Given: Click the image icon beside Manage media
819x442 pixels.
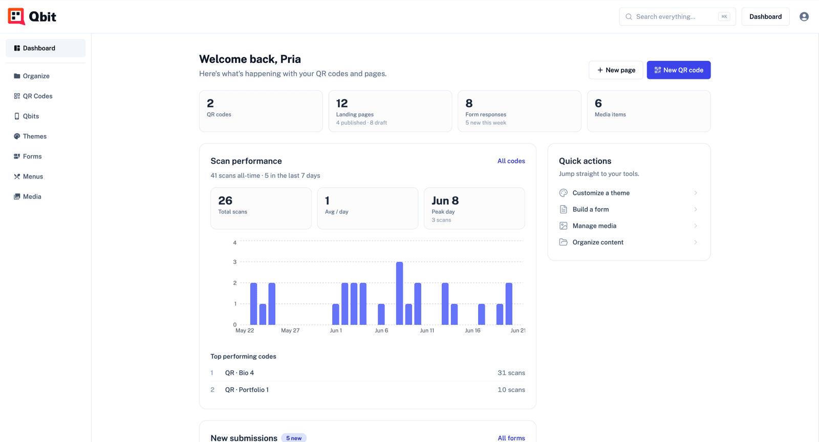Looking at the screenshot, I should tap(563, 226).
